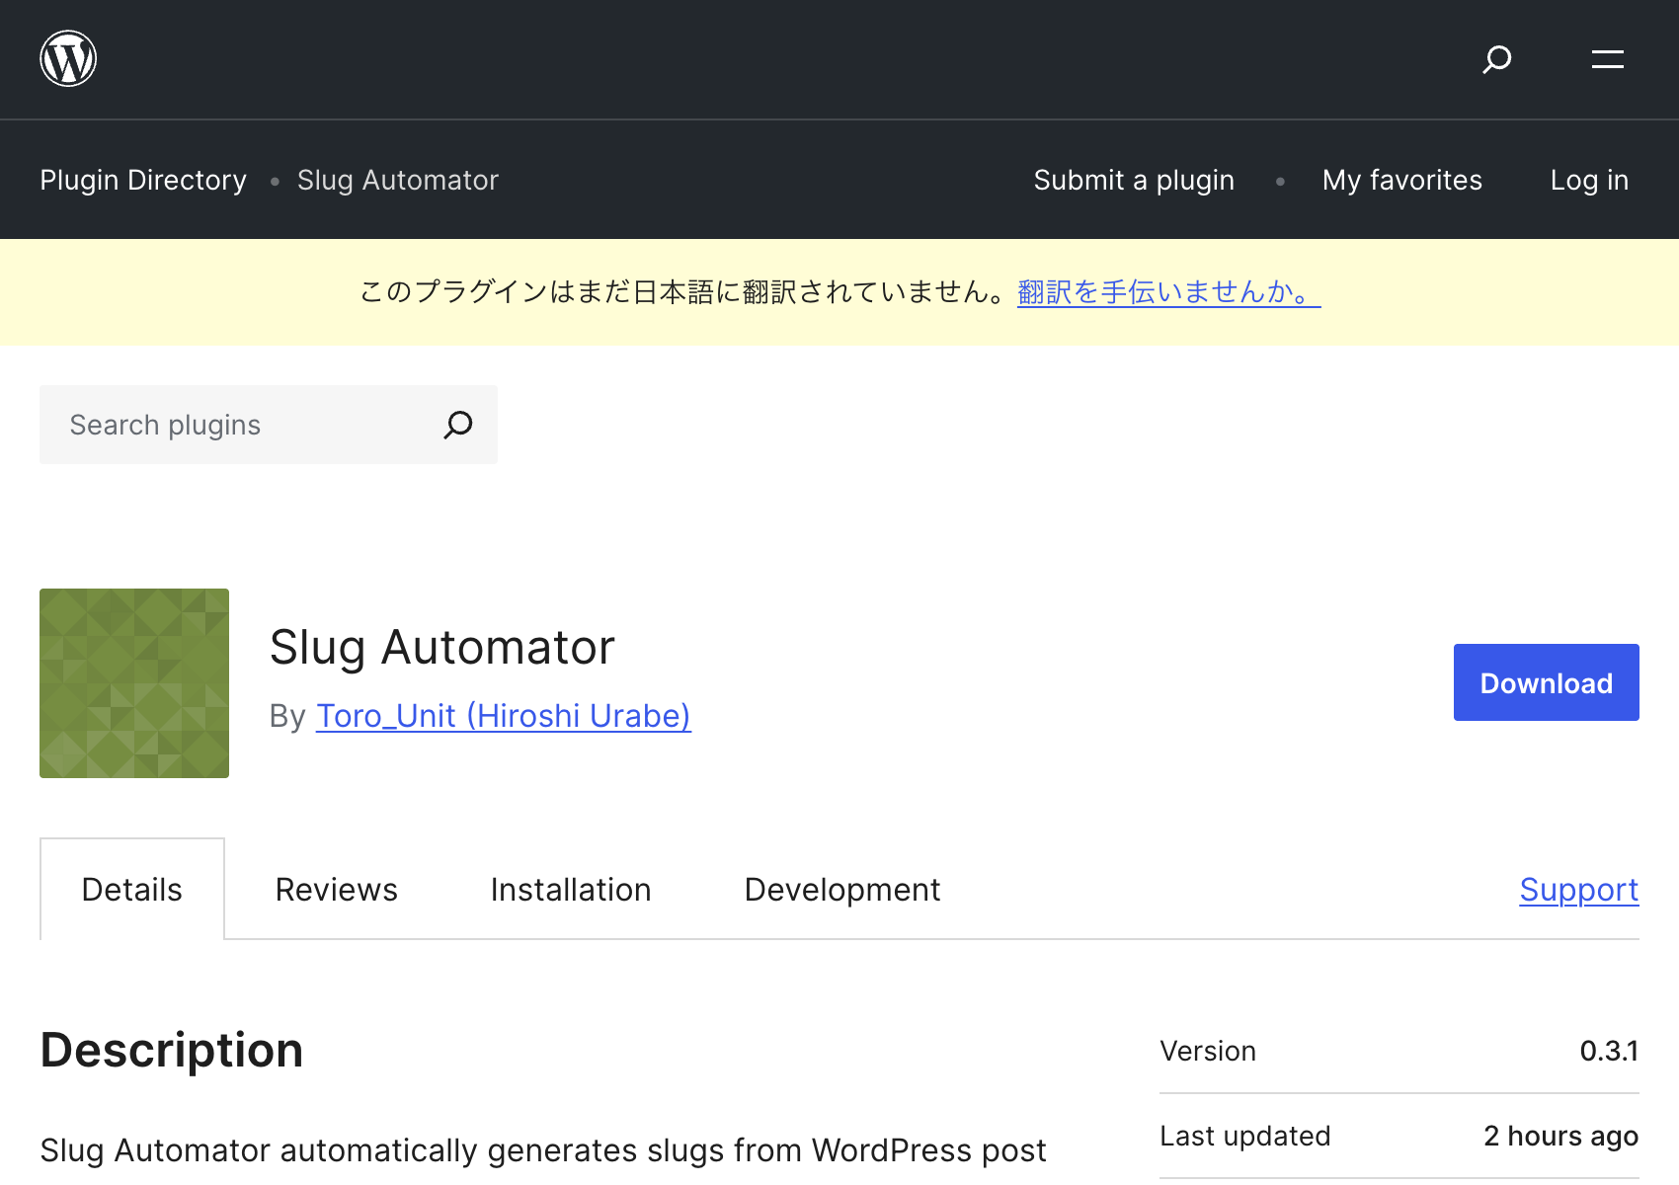Click the version value 0.3.1
Viewport: 1679px width, 1185px height.
pos(1609,1051)
